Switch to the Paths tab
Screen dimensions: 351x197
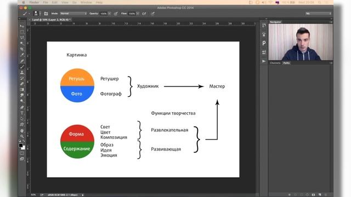click(286, 63)
